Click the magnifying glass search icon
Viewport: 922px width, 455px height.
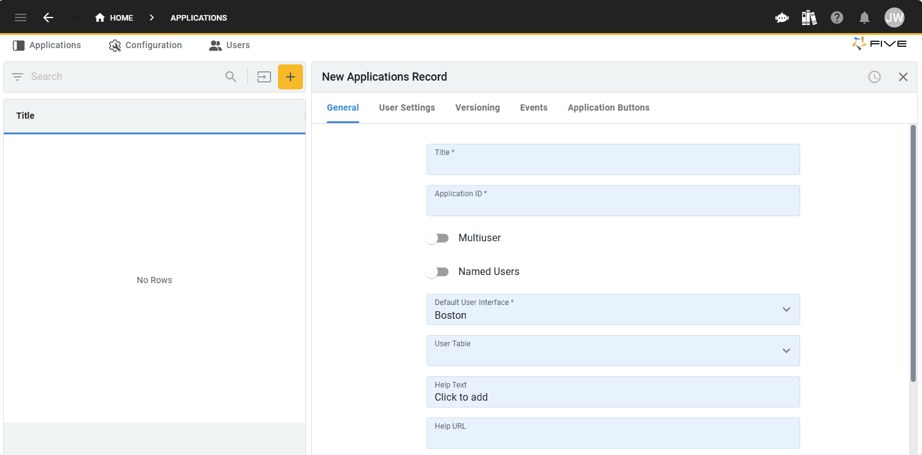click(231, 77)
